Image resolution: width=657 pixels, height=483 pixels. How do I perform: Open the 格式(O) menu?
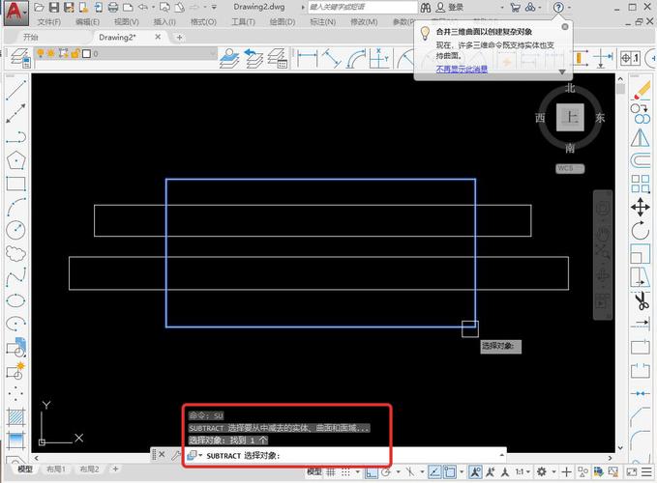pos(203,21)
